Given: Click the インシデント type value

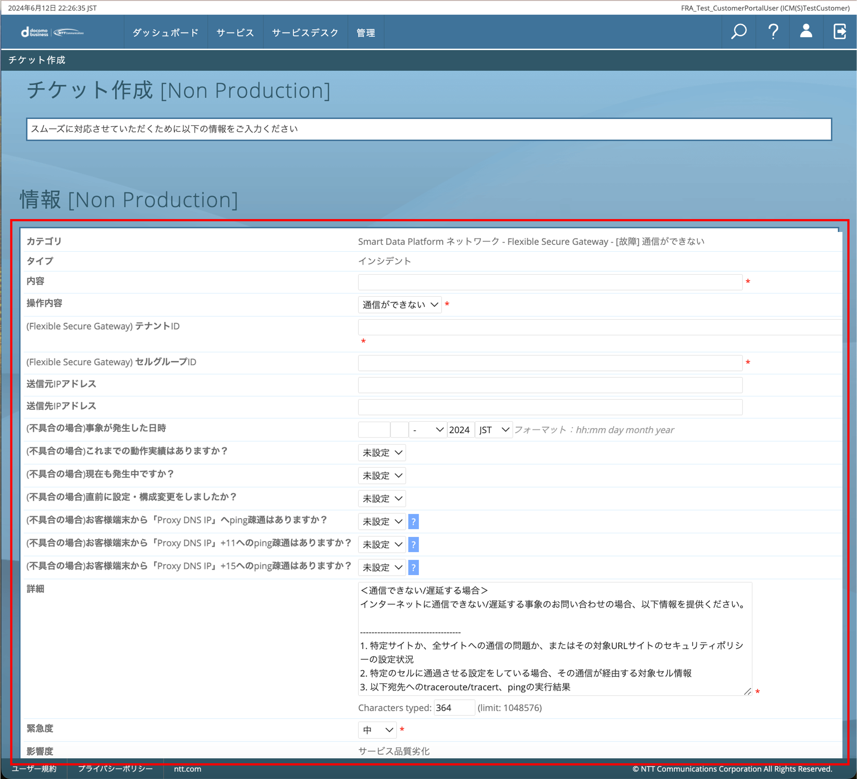Looking at the screenshot, I should pyautogui.click(x=385, y=261).
